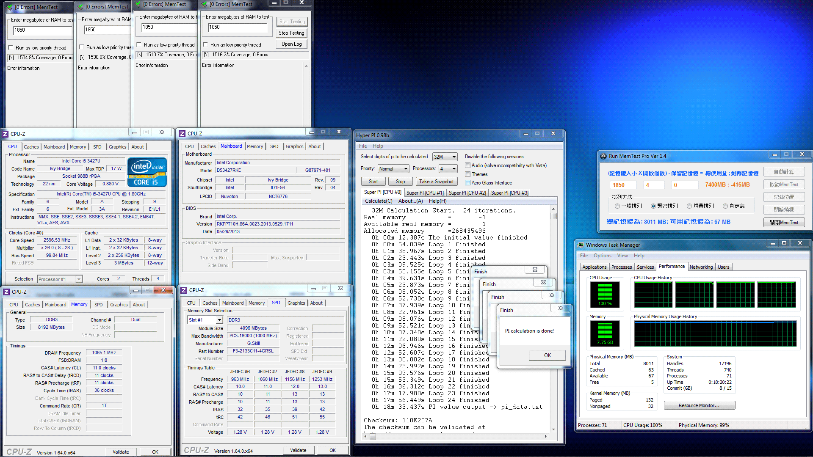Screen dimensions: 813x457
Task: Click the Windows Task Manager title icon
Action: (x=581, y=245)
